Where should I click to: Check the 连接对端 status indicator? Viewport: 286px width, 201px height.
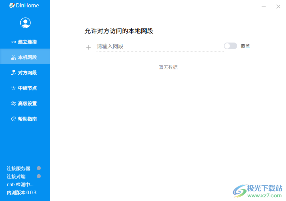pos(39,176)
